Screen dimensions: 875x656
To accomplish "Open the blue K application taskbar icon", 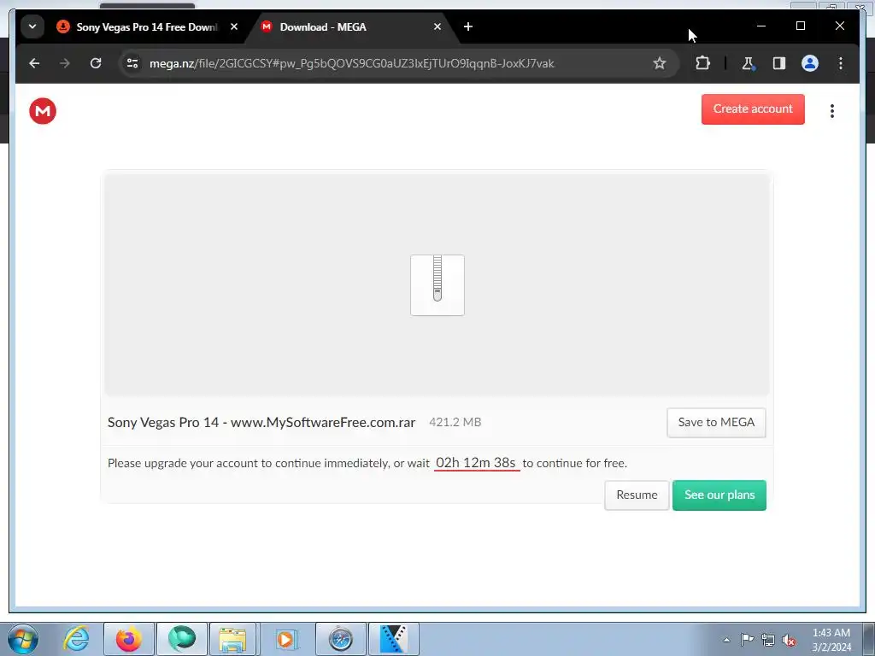I will (x=393, y=639).
